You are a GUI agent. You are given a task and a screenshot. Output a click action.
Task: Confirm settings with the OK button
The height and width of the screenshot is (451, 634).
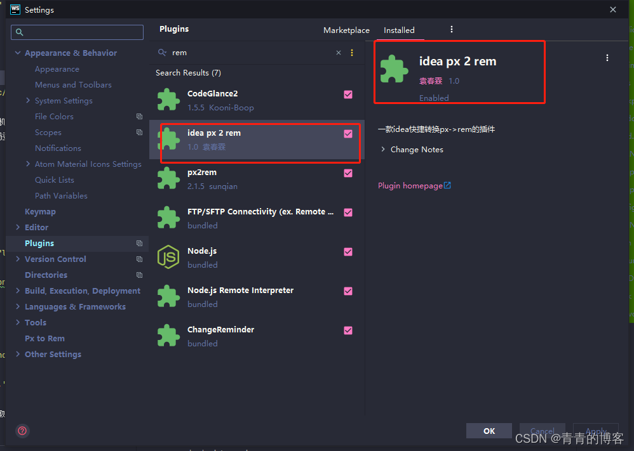pos(489,431)
